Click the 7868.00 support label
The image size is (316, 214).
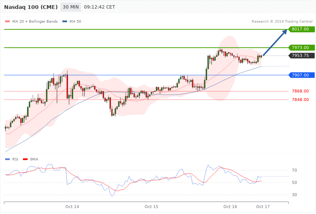point(300,91)
